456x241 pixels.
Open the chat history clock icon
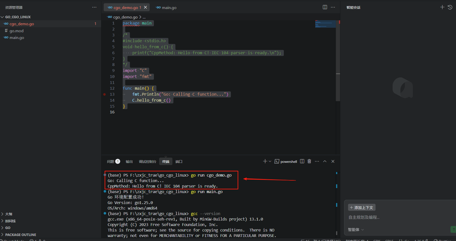pyautogui.click(x=450, y=7)
